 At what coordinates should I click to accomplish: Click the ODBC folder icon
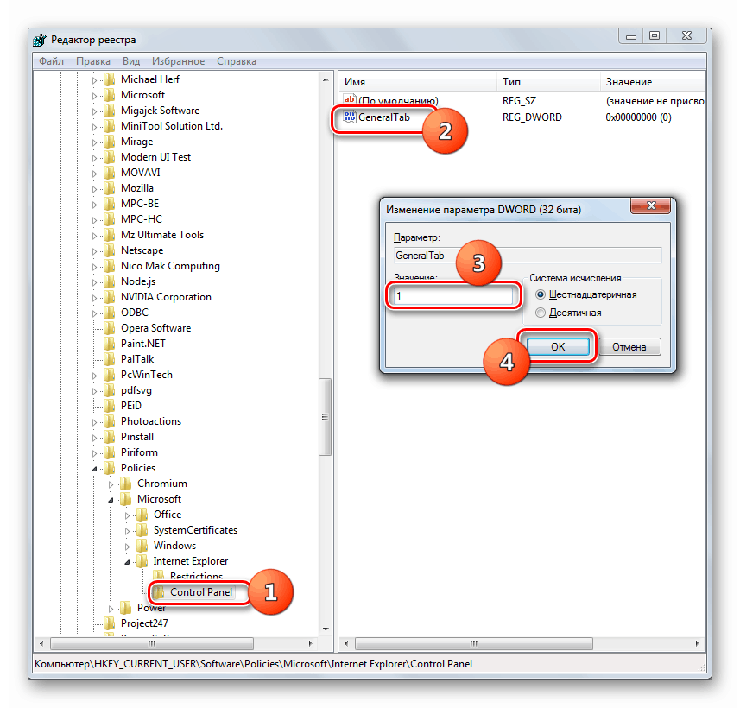tap(110, 313)
